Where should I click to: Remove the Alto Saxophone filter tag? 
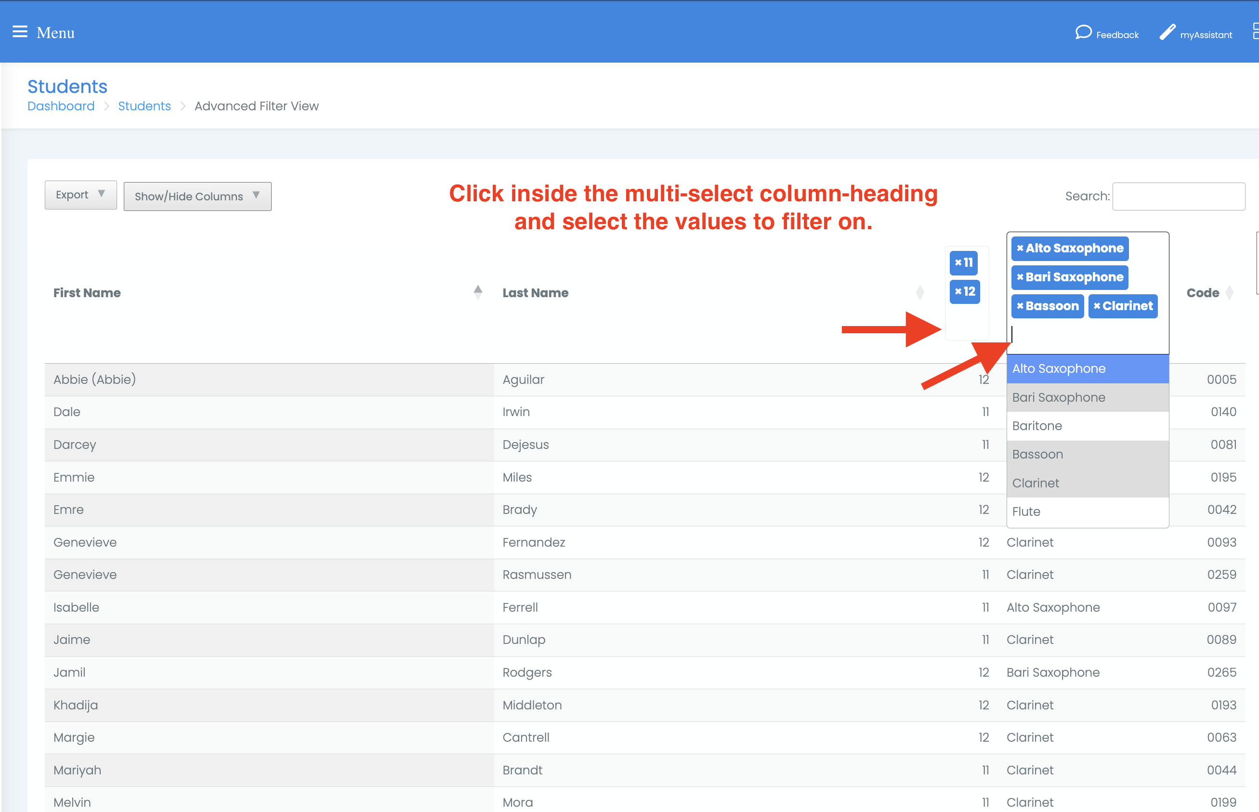pos(1020,249)
